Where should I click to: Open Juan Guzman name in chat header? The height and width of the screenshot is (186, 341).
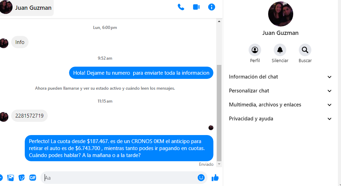click(x=33, y=8)
